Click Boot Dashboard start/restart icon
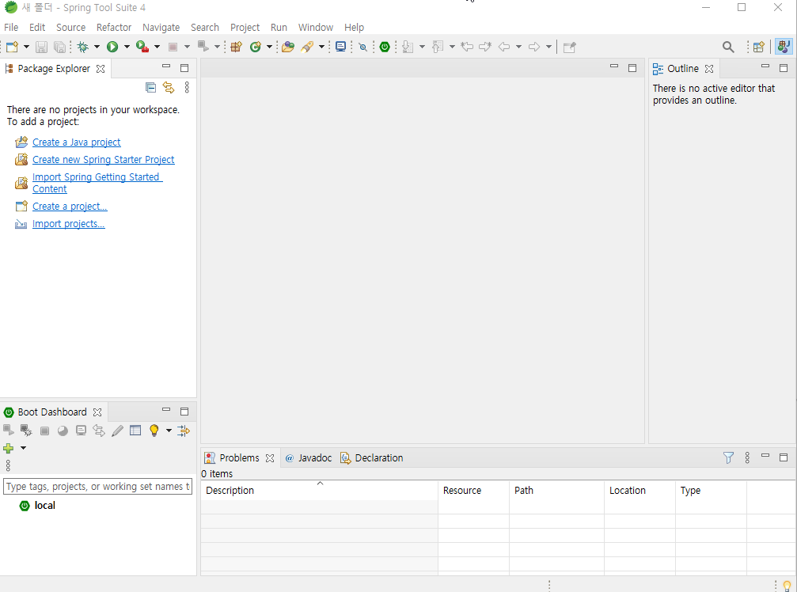Image resolution: width=797 pixels, height=592 pixels. click(9, 430)
